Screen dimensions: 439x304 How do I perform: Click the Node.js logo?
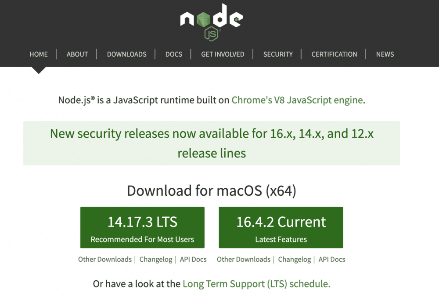[211, 22]
